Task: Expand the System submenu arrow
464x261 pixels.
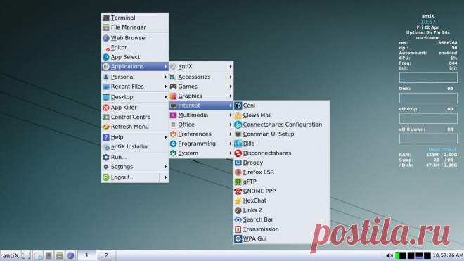Action: point(230,153)
